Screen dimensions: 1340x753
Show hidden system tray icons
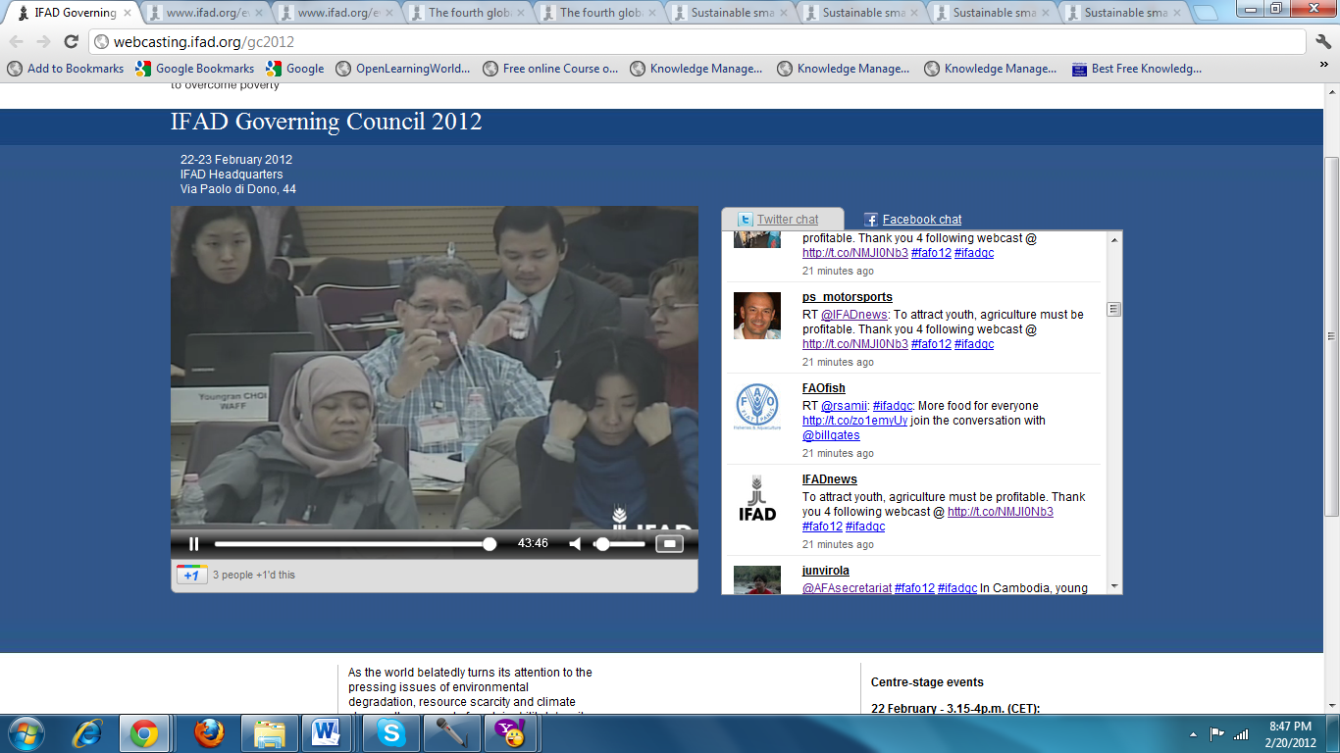tap(1193, 734)
